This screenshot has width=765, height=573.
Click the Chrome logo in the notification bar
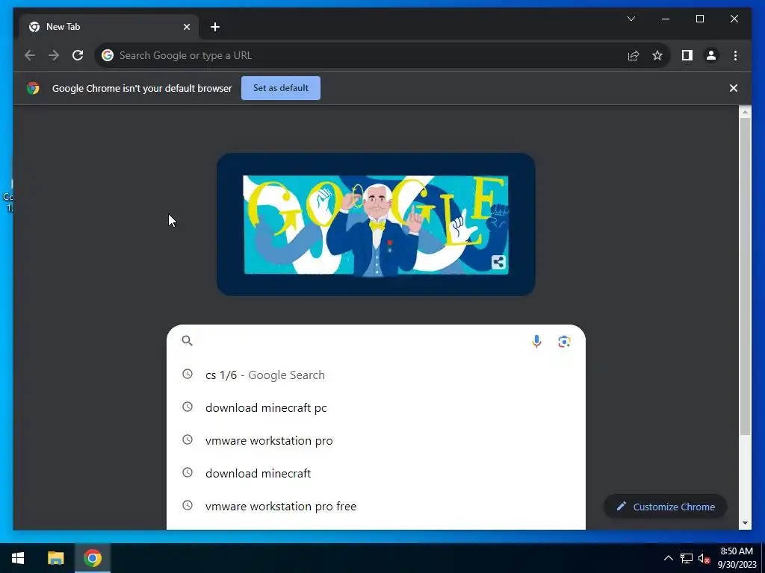(x=33, y=88)
